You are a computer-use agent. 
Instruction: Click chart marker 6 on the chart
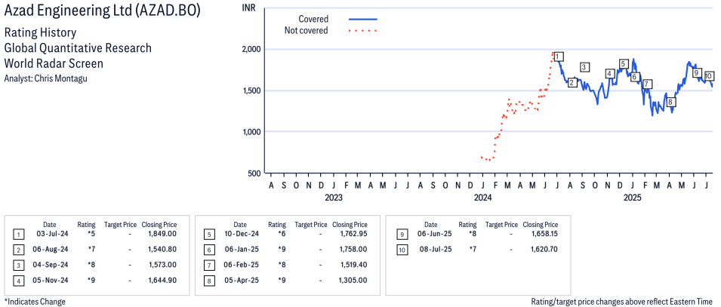(x=634, y=77)
